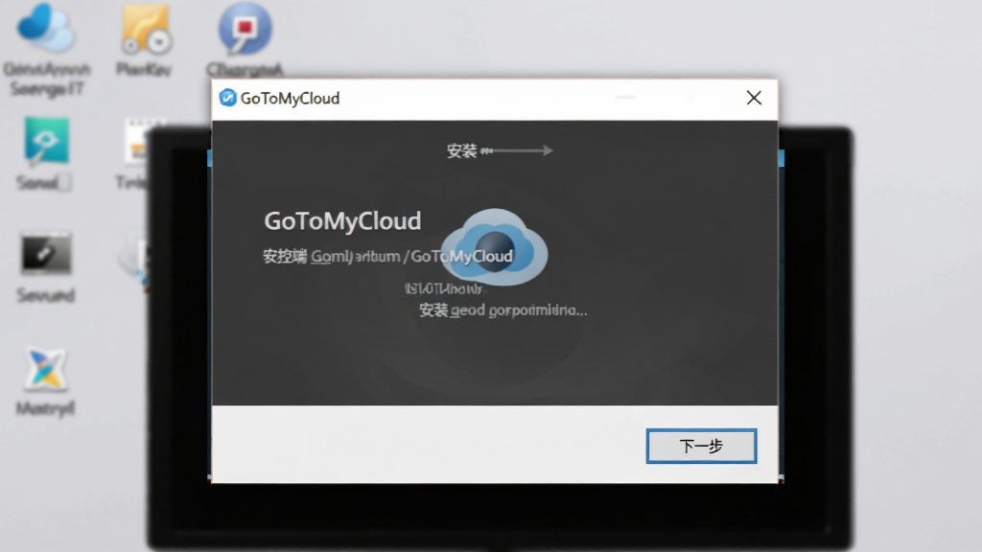Click the 安装 status text line below the logo

pyautogui.click(x=503, y=310)
